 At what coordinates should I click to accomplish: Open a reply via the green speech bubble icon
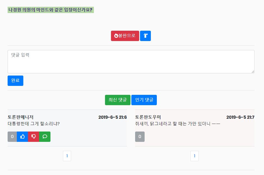pos(45,137)
